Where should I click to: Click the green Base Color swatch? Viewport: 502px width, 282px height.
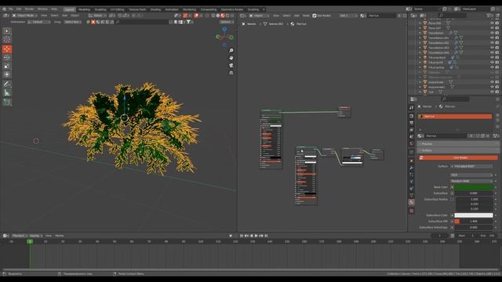[474, 187]
